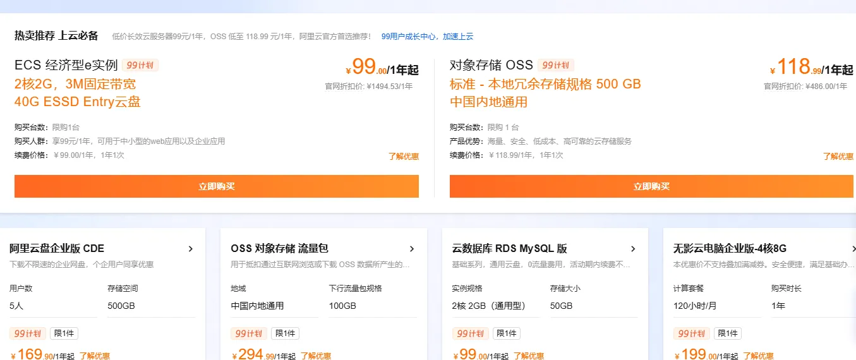Click 标准 - 本地冗余存储规格 500 GB text
This screenshot has height=360, width=856.
545,84
